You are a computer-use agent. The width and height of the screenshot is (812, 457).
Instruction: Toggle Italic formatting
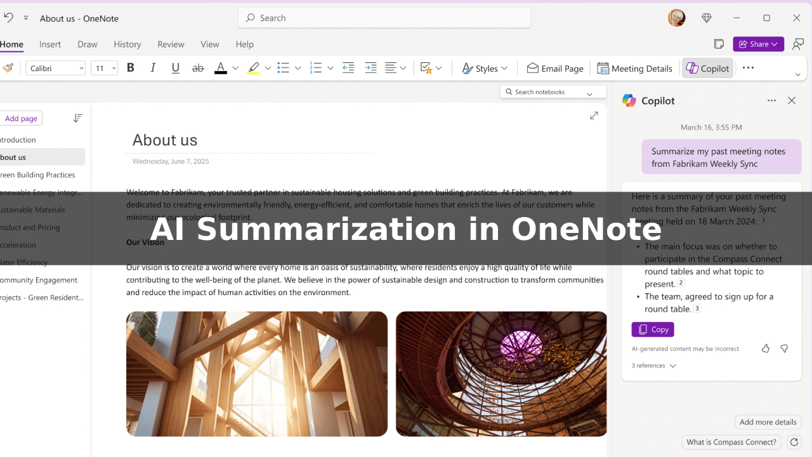[153, 68]
